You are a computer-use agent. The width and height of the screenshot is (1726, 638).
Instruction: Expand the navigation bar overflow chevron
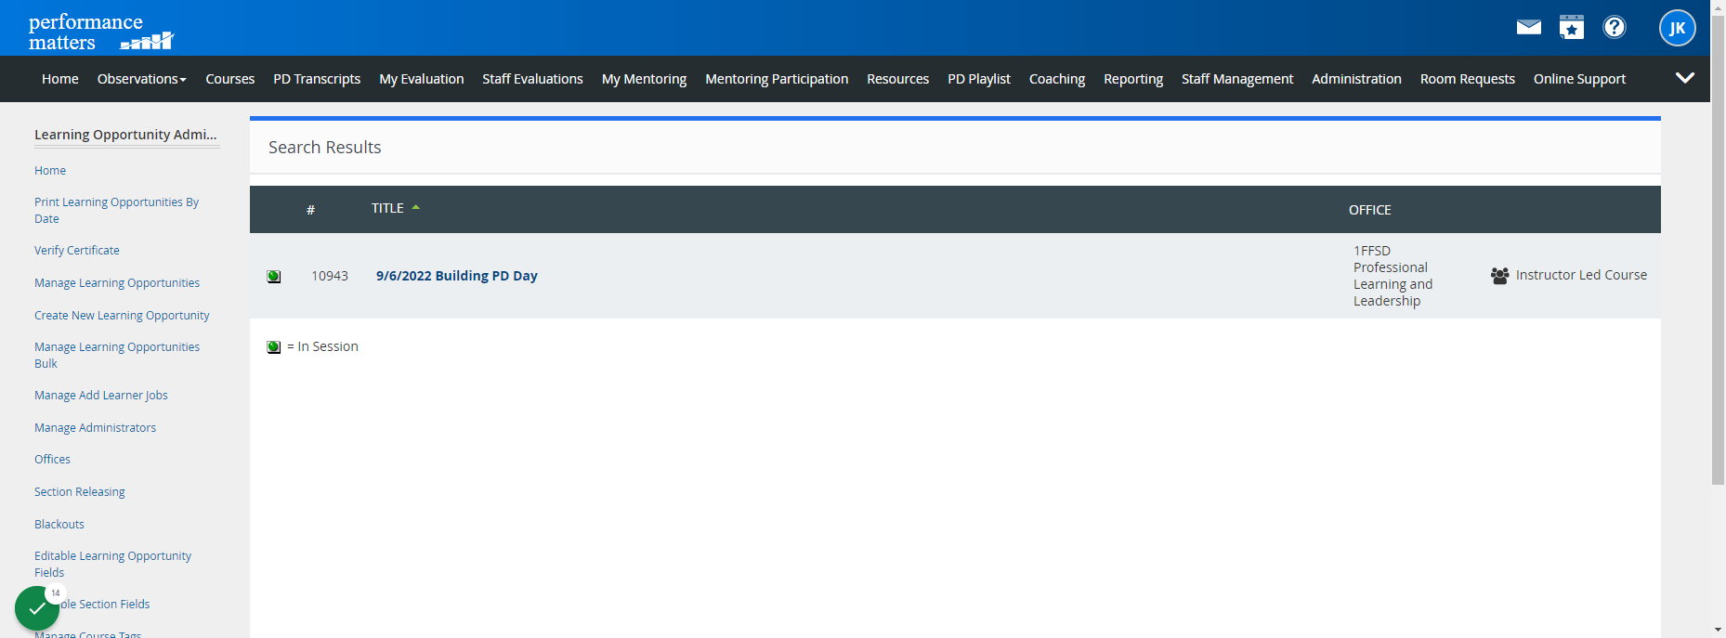pyautogui.click(x=1685, y=78)
